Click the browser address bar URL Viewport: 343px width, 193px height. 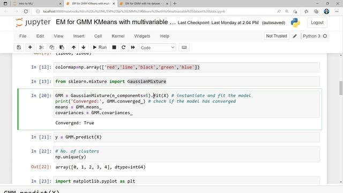134,11
